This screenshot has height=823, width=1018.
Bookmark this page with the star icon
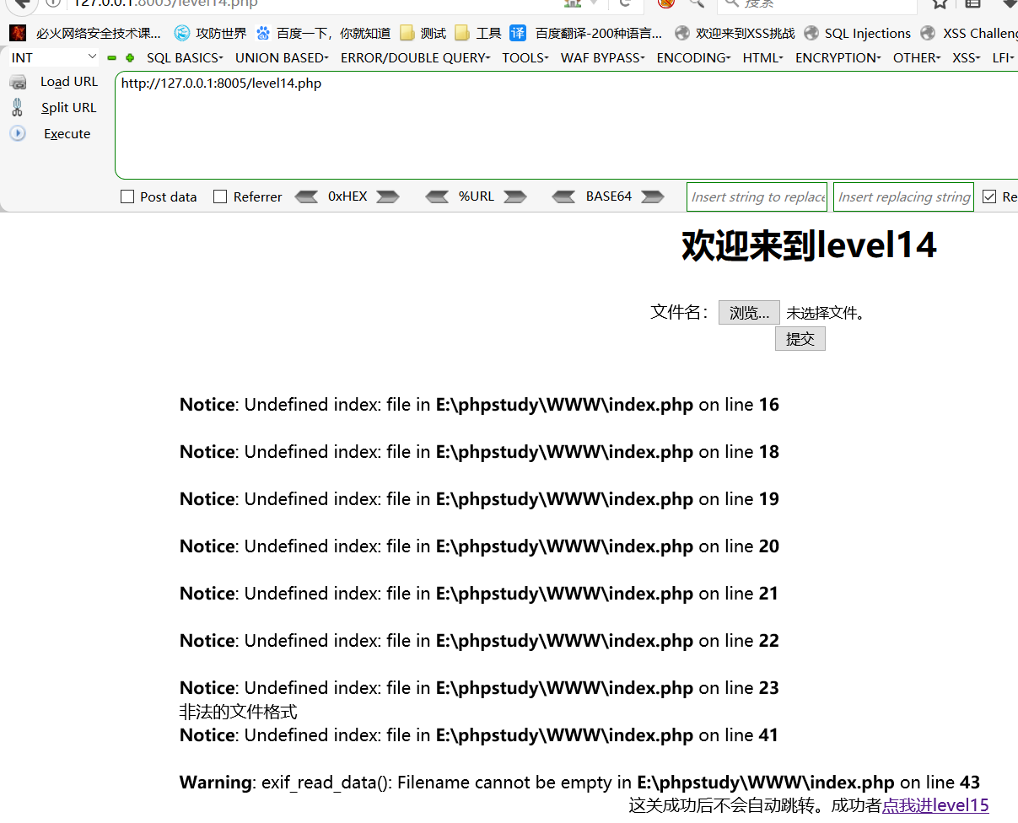click(940, 3)
